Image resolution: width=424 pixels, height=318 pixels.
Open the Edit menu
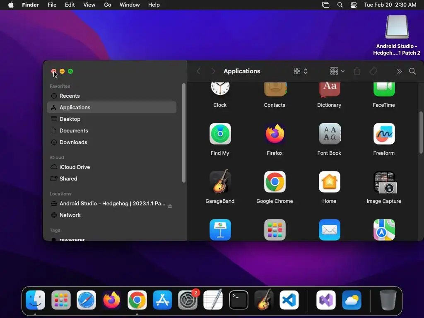point(70,5)
